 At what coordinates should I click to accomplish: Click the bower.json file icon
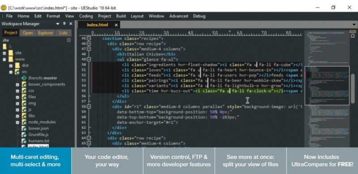click(x=24, y=128)
